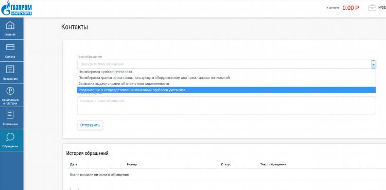
Task: Go to next page of history arrow
Action: tap(78, 188)
